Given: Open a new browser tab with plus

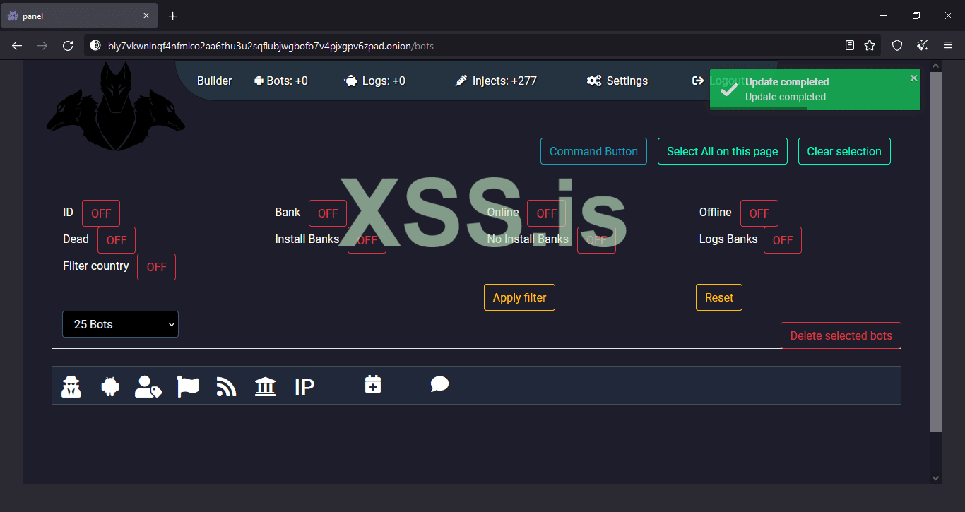Looking at the screenshot, I should [x=173, y=16].
